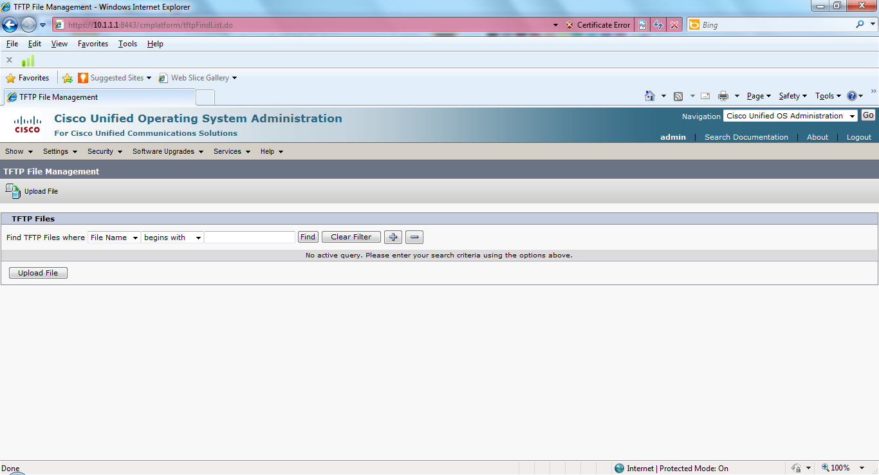Open the Services menu

[232, 151]
